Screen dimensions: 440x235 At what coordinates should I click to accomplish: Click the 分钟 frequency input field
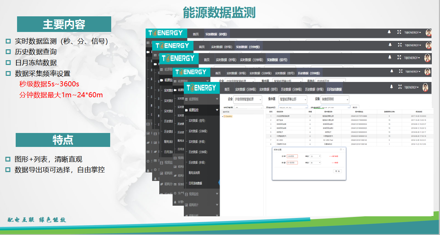click(292, 156)
